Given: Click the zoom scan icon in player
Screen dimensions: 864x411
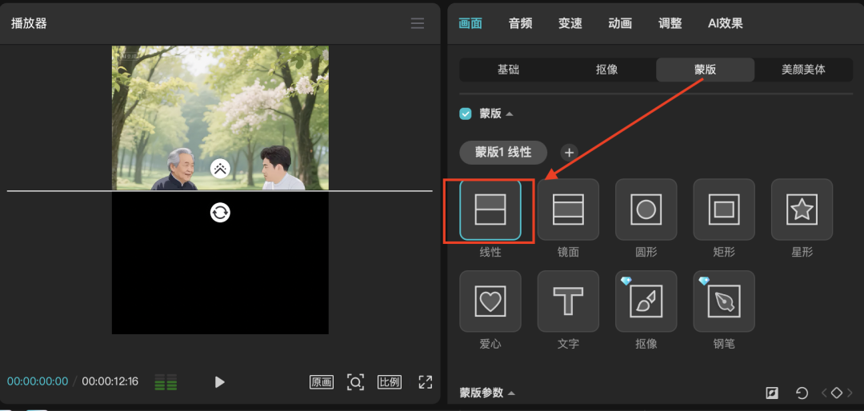Looking at the screenshot, I should pyautogui.click(x=355, y=381).
